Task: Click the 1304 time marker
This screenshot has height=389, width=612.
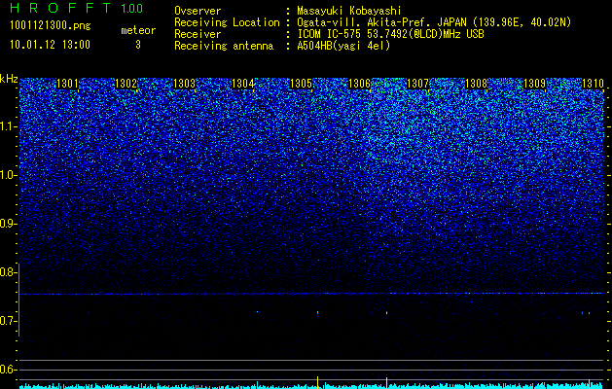Action: (x=243, y=84)
